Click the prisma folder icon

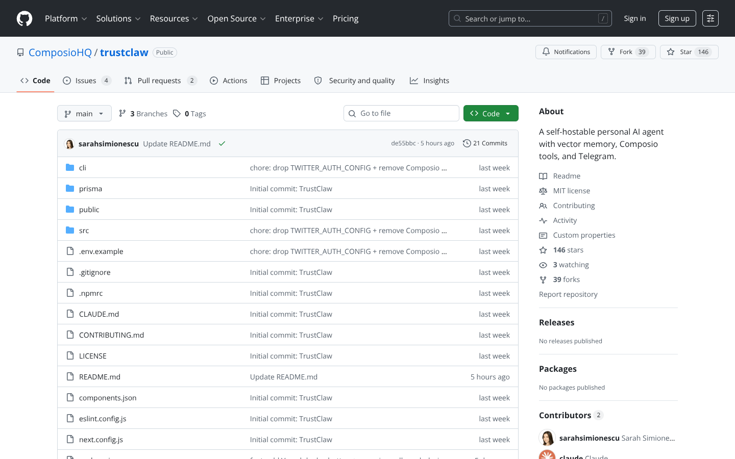pyautogui.click(x=70, y=188)
